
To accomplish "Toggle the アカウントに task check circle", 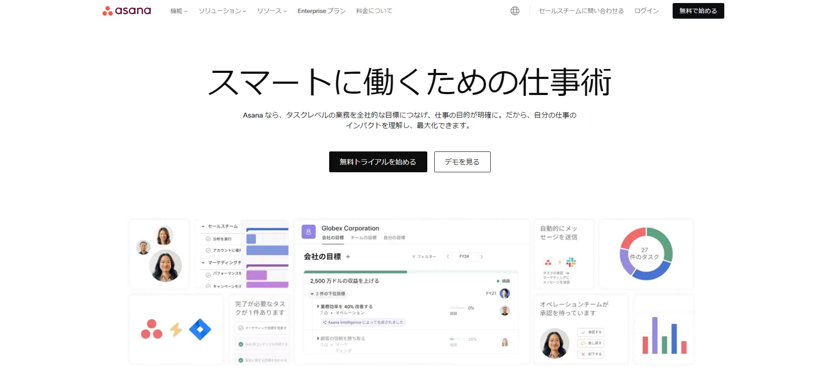I will 208,250.
